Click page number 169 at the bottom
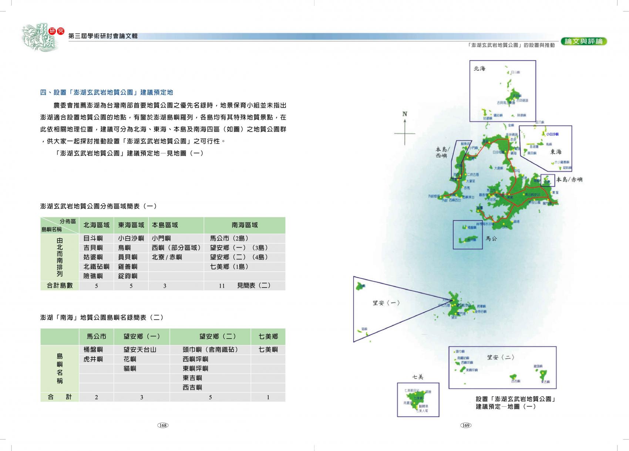The width and height of the screenshot is (629, 451). [465, 425]
